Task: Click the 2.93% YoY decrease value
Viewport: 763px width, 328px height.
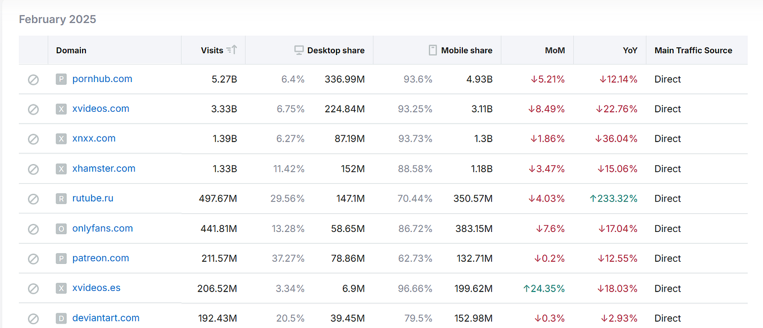Action: (619, 318)
